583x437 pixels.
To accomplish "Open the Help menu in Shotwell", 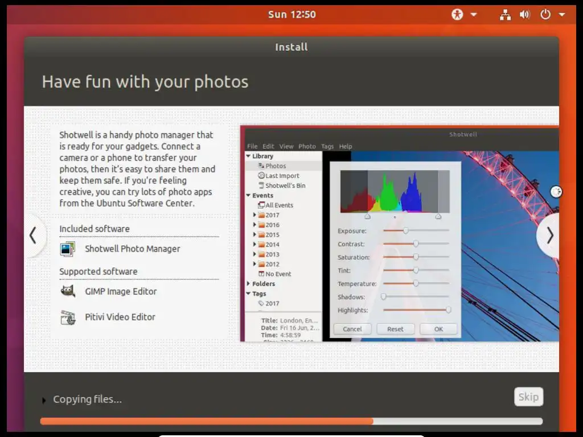I will coord(346,146).
